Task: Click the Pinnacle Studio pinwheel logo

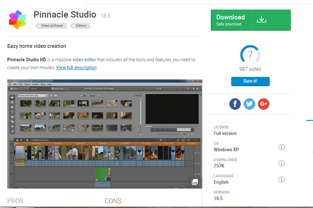Action: (17, 20)
